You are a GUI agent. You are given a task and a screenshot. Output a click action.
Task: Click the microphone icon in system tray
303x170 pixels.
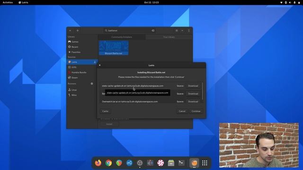(294, 2)
